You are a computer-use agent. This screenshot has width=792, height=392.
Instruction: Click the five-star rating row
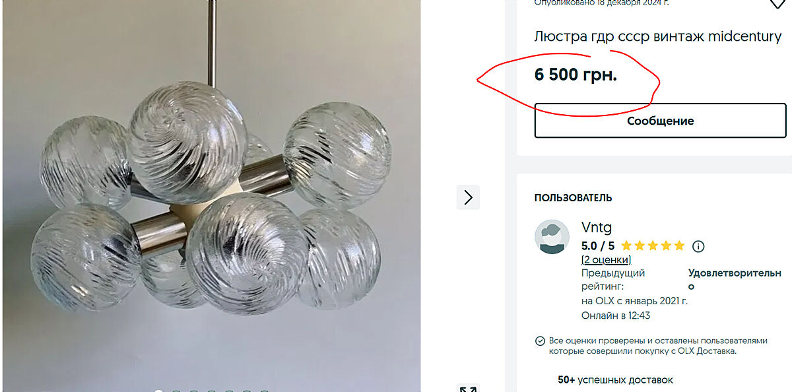[653, 246]
